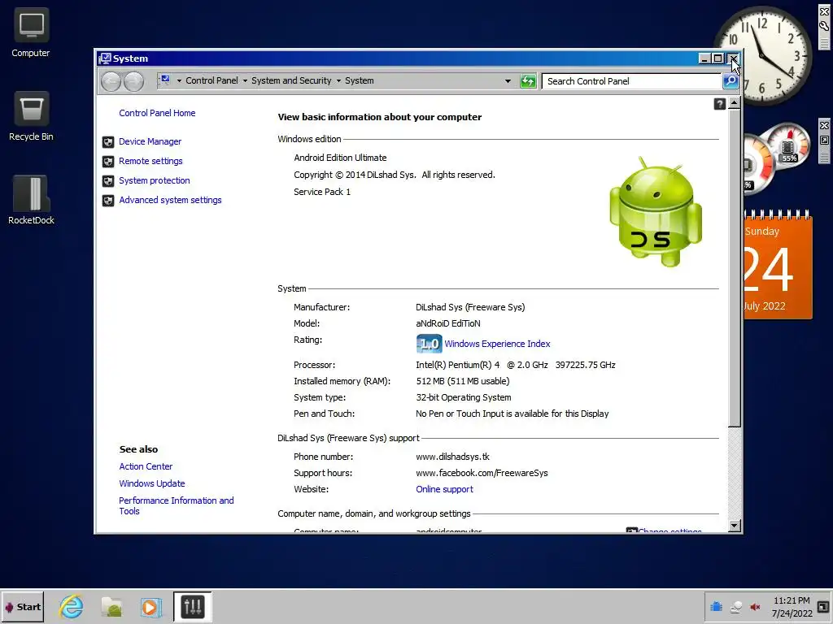Screen dimensions: 833x624
Task: Click the blue magnifier search button
Action: (731, 81)
